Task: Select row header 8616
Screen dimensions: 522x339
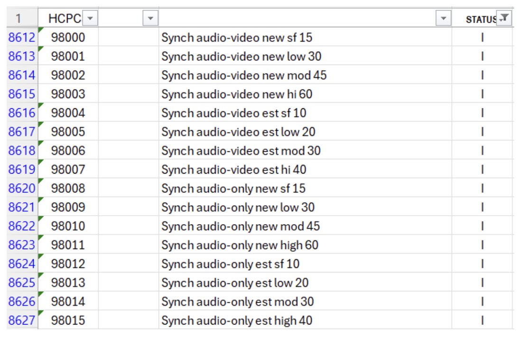Action: click(22, 113)
